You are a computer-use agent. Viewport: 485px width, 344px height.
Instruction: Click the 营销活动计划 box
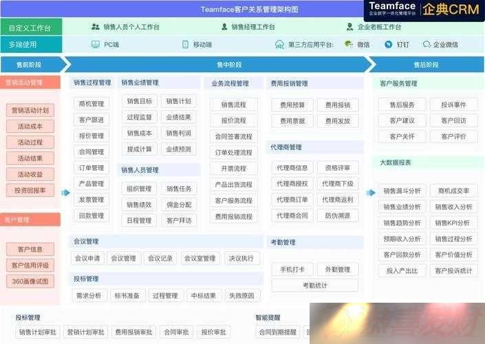pyautogui.click(x=30, y=111)
